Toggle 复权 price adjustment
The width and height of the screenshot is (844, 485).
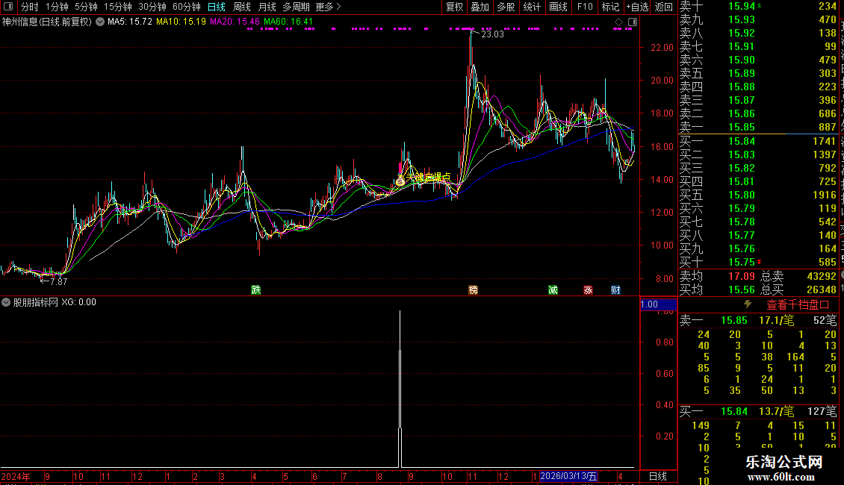click(454, 7)
